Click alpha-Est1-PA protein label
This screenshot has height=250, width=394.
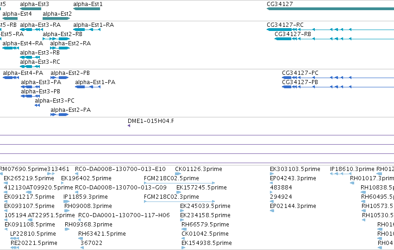pos(95,82)
